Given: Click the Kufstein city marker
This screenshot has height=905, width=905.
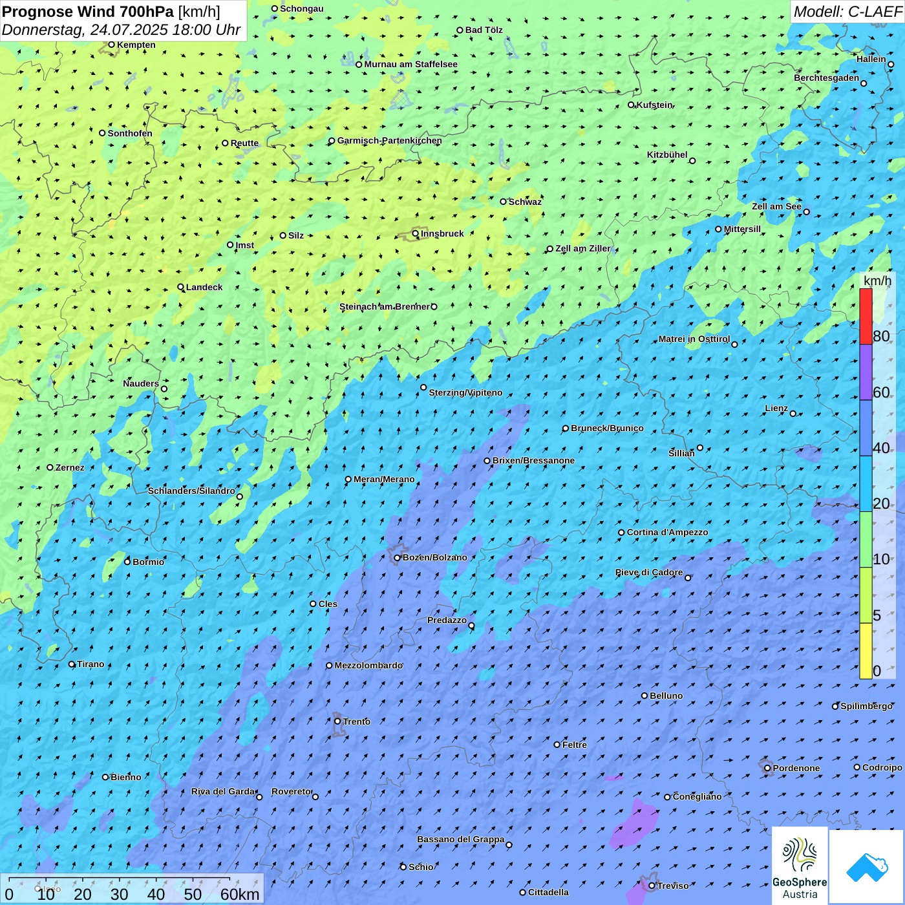Looking at the screenshot, I should click(x=632, y=105).
